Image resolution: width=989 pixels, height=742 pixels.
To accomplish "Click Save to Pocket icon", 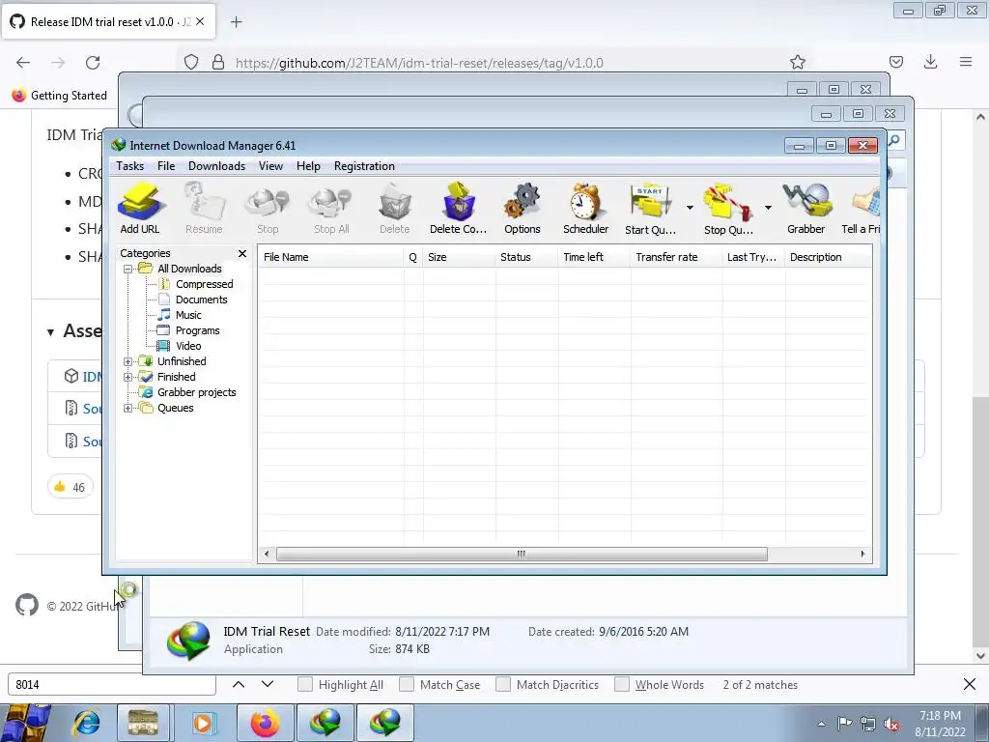I will (x=895, y=62).
